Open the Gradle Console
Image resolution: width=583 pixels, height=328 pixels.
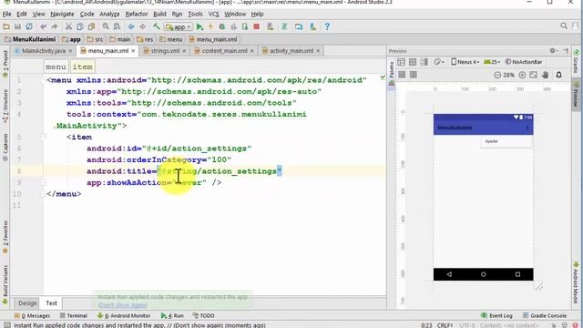click(x=545, y=315)
